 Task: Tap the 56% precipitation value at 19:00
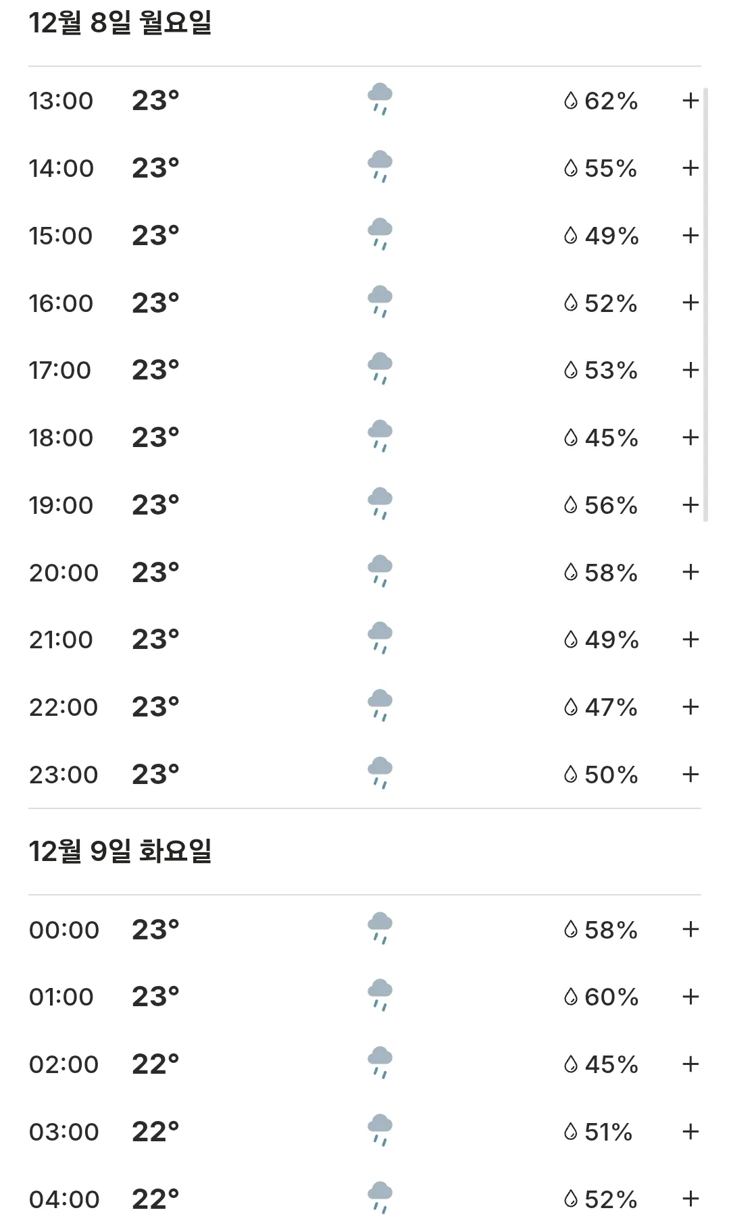pos(611,505)
